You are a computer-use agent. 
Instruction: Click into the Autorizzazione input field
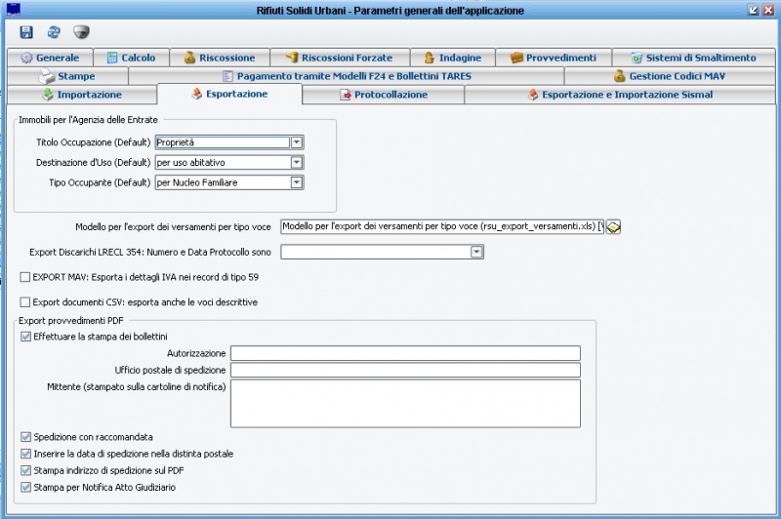pos(405,353)
